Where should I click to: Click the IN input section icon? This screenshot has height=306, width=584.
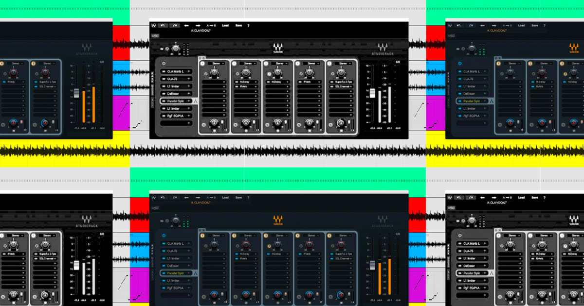(x=162, y=49)
